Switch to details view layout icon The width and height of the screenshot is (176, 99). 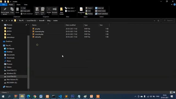[171, 92]
